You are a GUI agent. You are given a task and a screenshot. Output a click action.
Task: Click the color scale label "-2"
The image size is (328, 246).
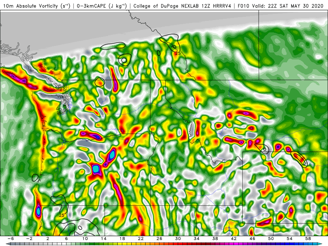tap(29, 239)
